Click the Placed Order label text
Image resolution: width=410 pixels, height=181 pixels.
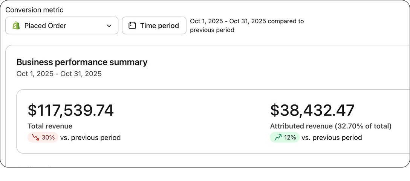click(x=45, y=26)
